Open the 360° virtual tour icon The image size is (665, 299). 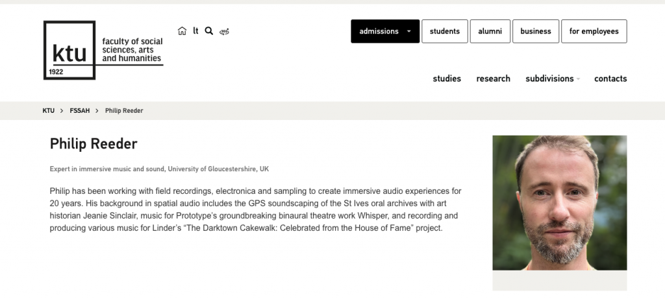click(x=225, y=31)
